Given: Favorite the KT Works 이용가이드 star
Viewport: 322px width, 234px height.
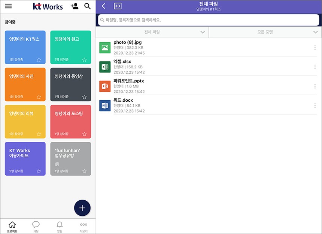Looking at the screenshot, I should tap(39, 171).
